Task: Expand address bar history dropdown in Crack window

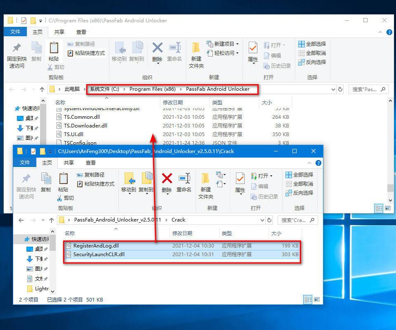Action: click(x=262, y=220)
